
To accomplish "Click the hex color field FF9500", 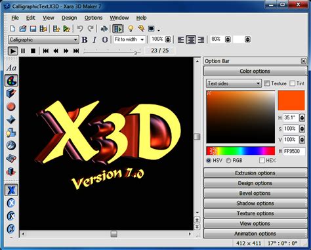I will coord(294,151).
